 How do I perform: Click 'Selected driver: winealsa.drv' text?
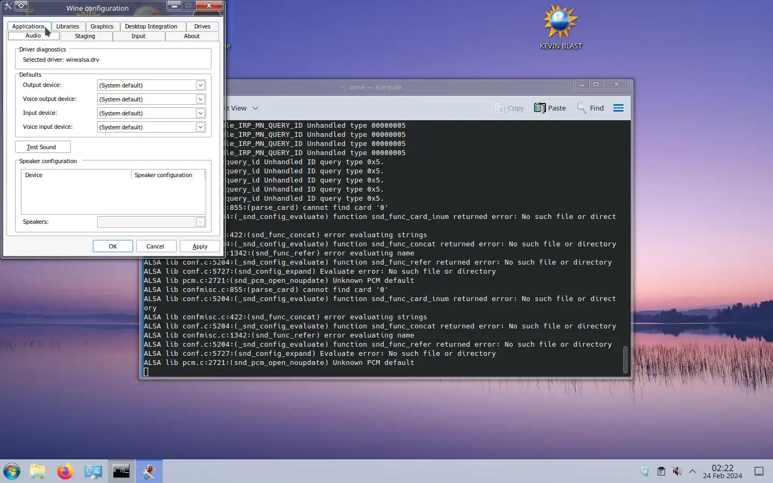click(x=61, y=60)
